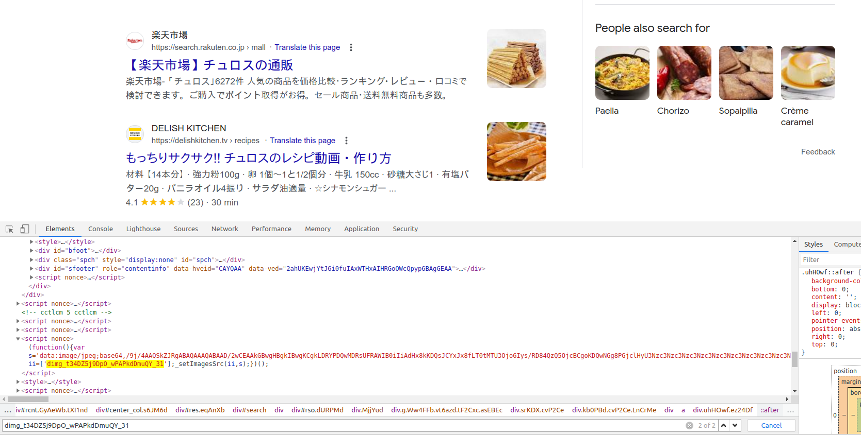Click the Rakuten churros result thumbnail
Image resolution: width=861 pixels, height=435 pixels.
pos(516,58)
